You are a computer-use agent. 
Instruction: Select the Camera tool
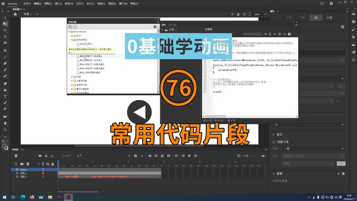5,117
